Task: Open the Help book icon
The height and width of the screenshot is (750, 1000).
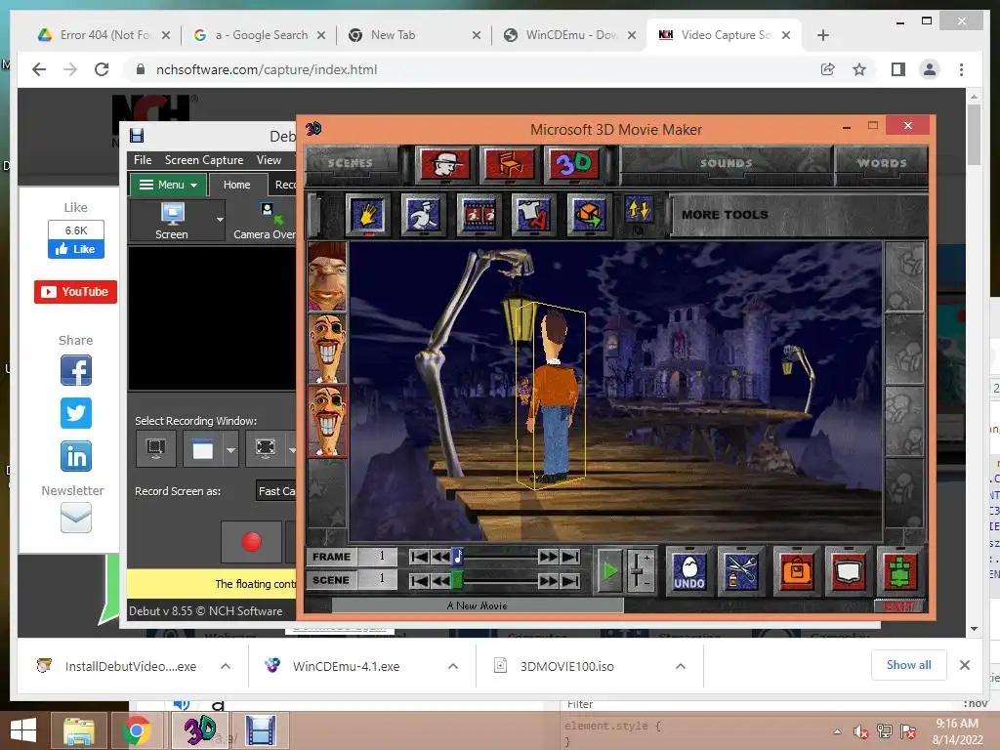Action: (x=848, y=570)
